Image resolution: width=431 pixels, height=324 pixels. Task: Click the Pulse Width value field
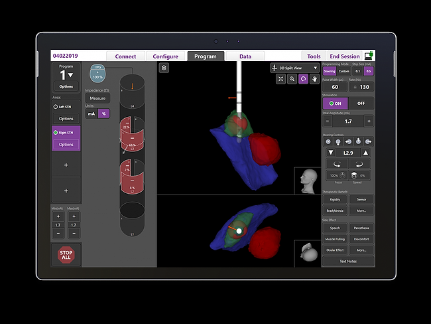[x=334, y=87]
